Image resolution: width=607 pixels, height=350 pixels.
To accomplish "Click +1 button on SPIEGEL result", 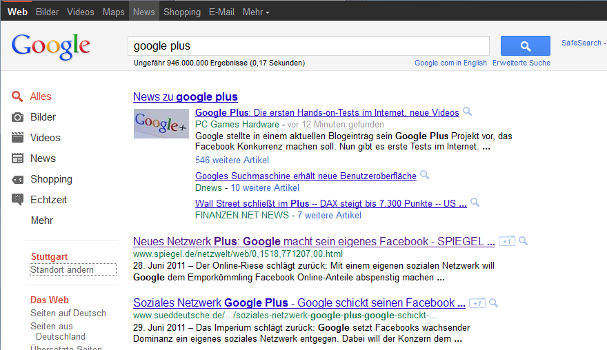I will click(507, 241).
